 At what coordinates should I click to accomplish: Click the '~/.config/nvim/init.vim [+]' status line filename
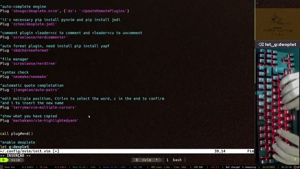[30, 151]
